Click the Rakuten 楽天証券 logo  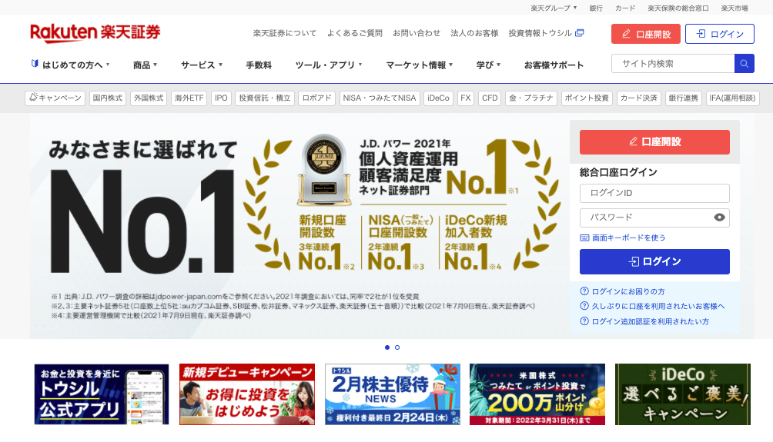95,33
